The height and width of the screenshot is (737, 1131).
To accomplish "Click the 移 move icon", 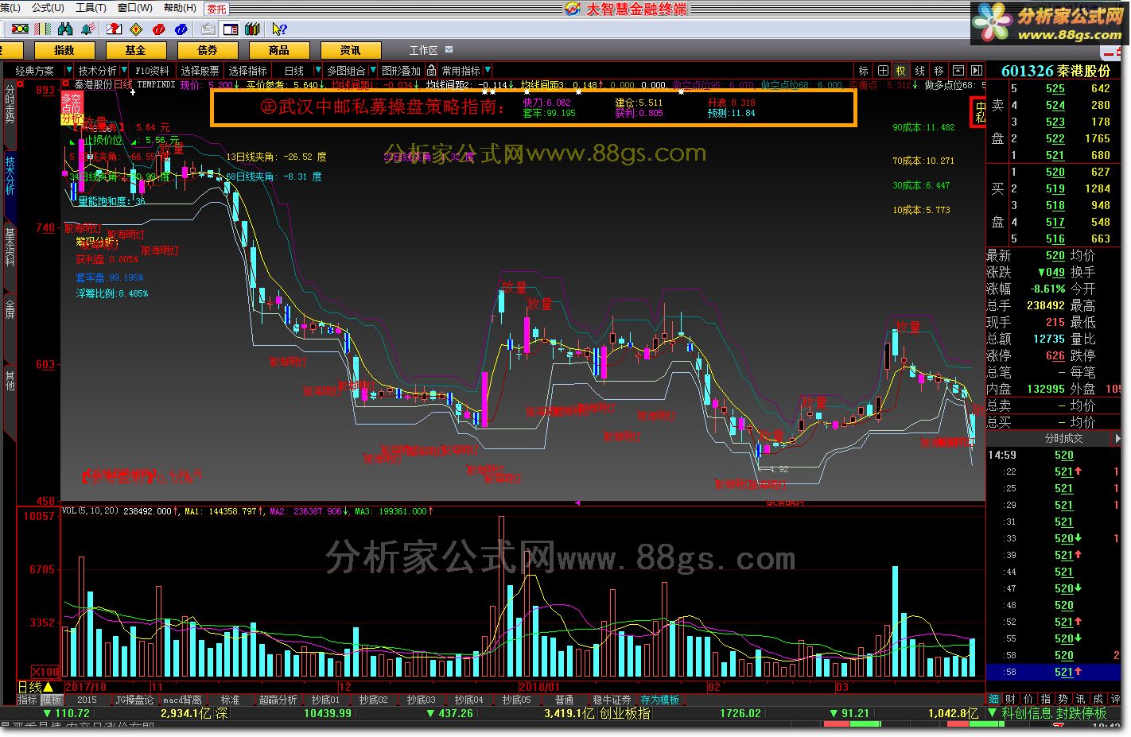I will click(939, 70).
